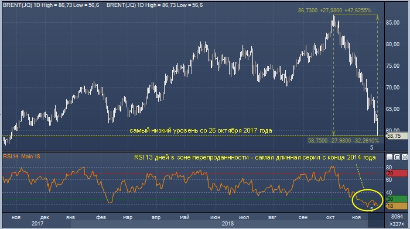Click the first BRENT(JQ) 1D chart title

point(51,5)
